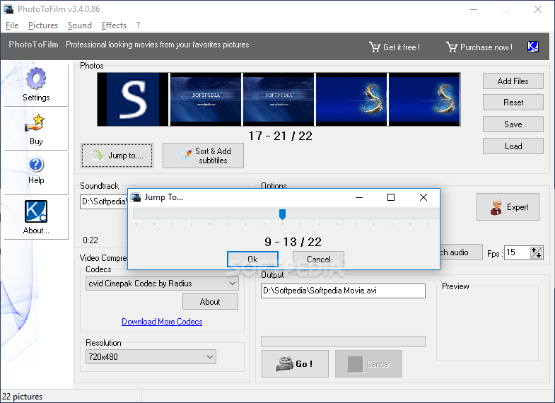Close the Jump To dialog
The width and height of the screenshot is (555, 403).
(423, 197)
